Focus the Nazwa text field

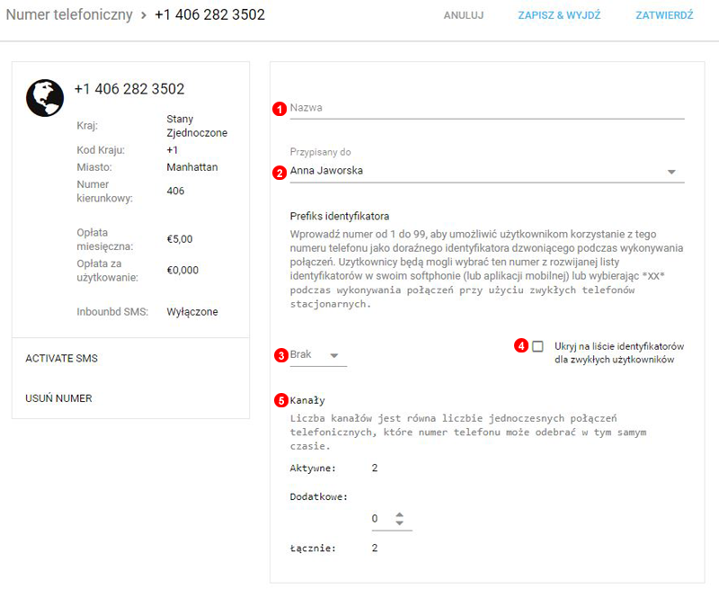485,108
